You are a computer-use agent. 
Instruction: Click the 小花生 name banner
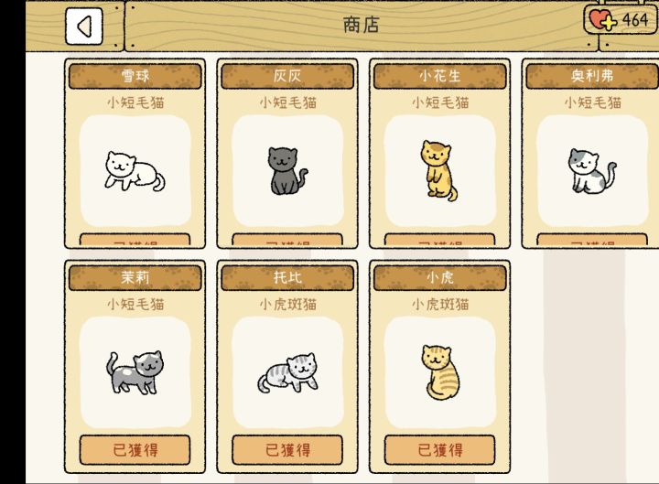439,76
